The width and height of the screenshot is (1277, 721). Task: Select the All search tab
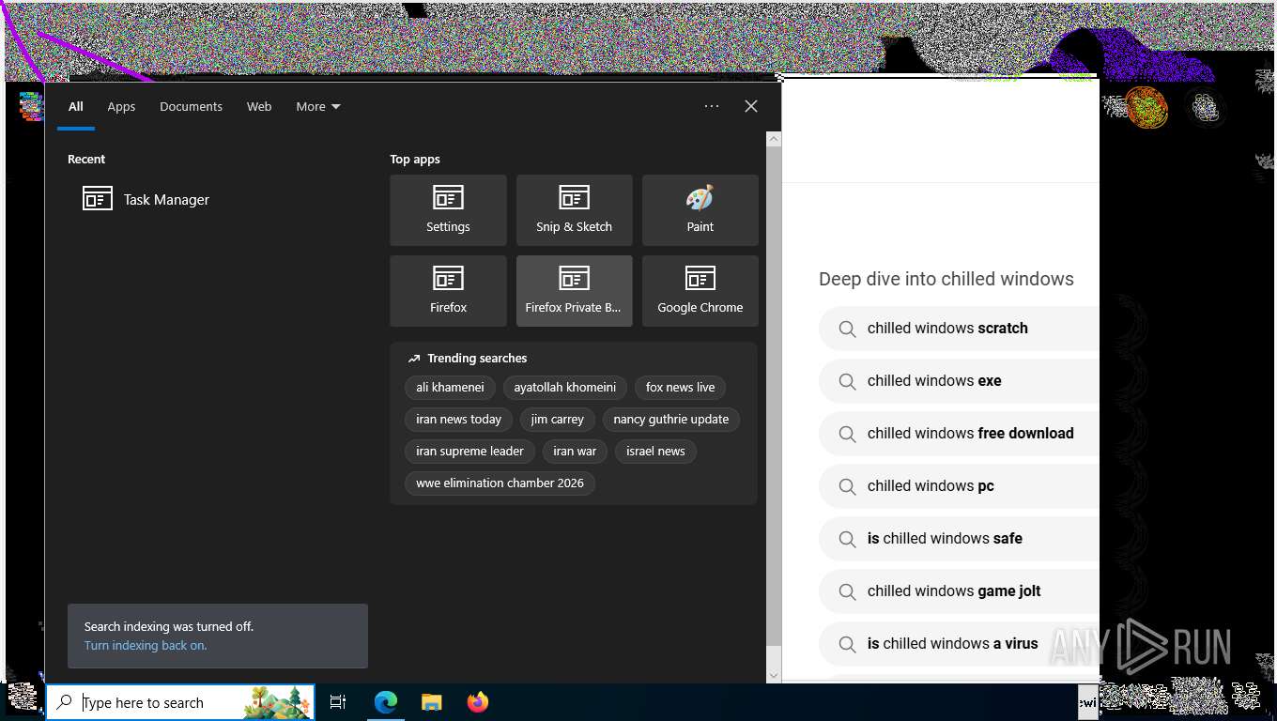click(76, 106)
